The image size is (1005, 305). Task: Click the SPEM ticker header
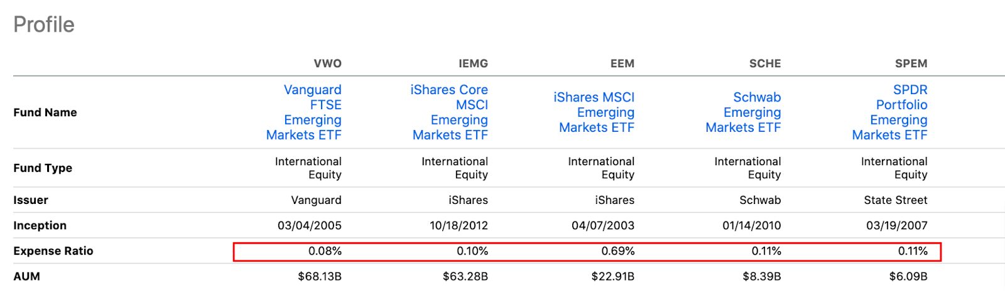pyautogui.click(x=911, y=63)
